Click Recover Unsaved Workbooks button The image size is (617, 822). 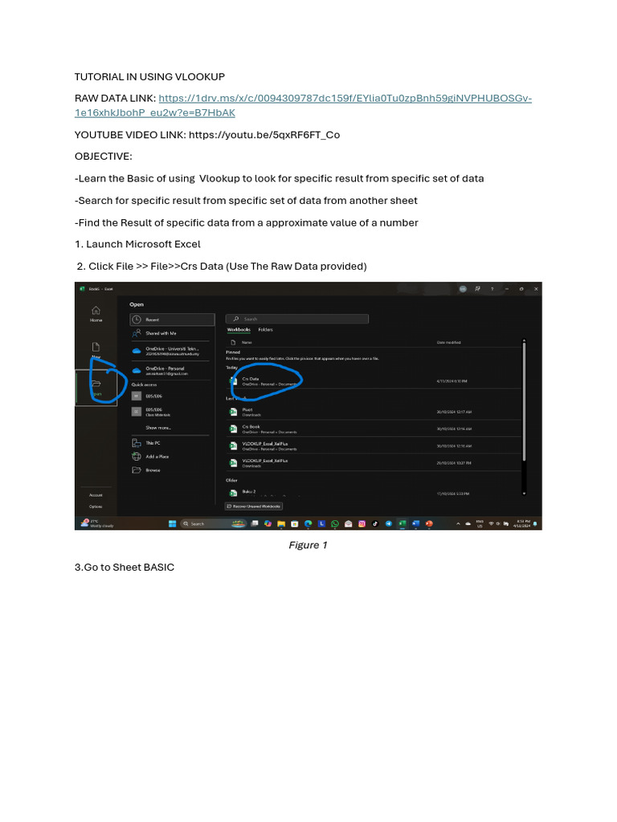pyautogui.click(x=254, y=507)
